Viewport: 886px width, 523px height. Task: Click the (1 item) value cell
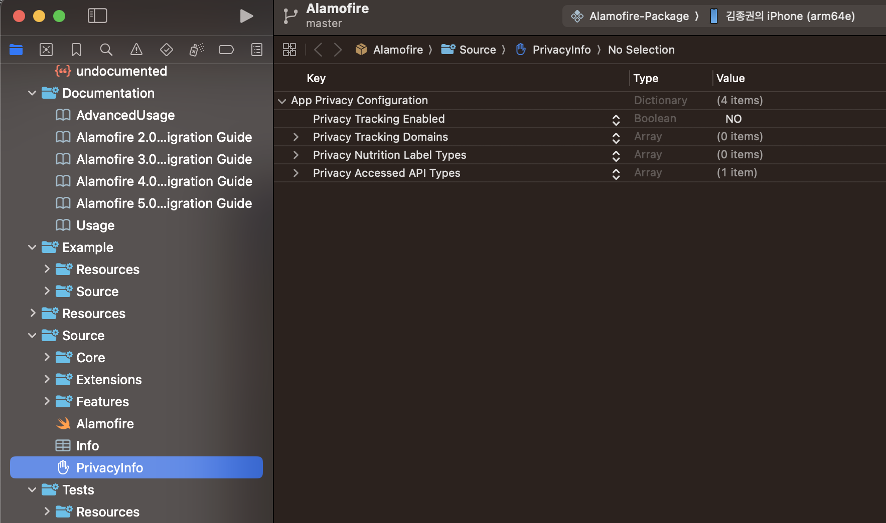[x=736, y=172]
